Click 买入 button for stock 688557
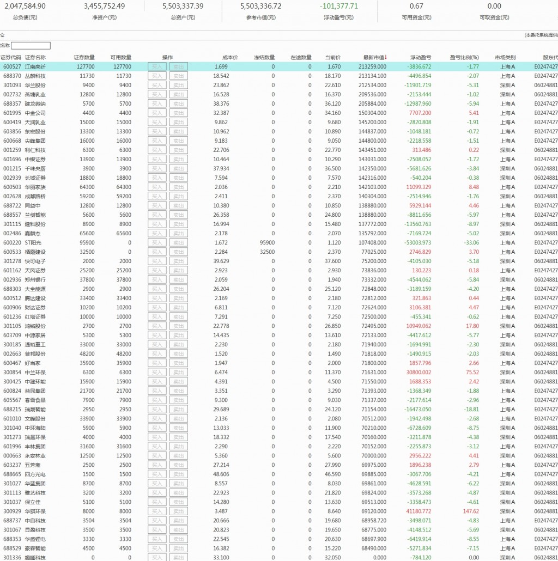This screenshot has height=561, width=558. point(157,215)
